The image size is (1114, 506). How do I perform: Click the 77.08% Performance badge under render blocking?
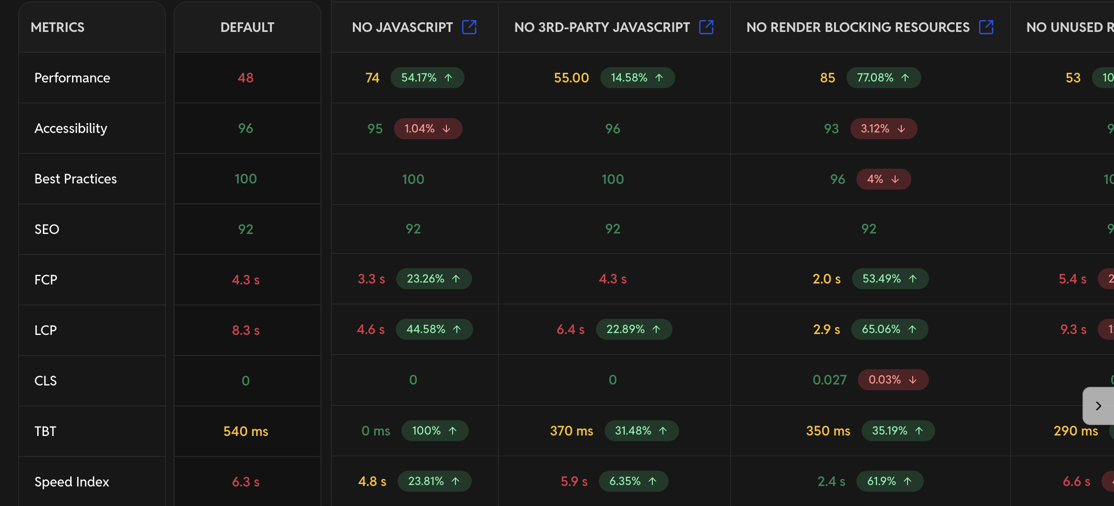point(883,78)
